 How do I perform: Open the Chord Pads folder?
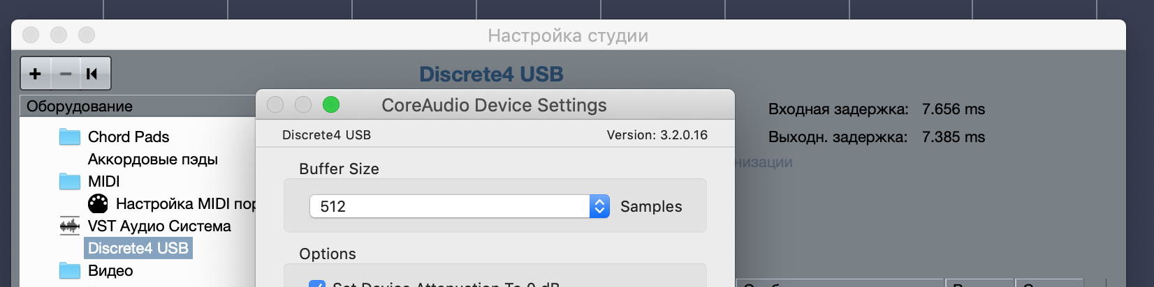point(70,137)
